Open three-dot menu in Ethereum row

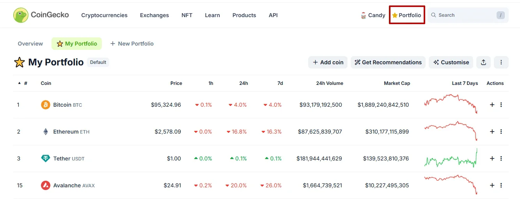(x=501, y=132)
